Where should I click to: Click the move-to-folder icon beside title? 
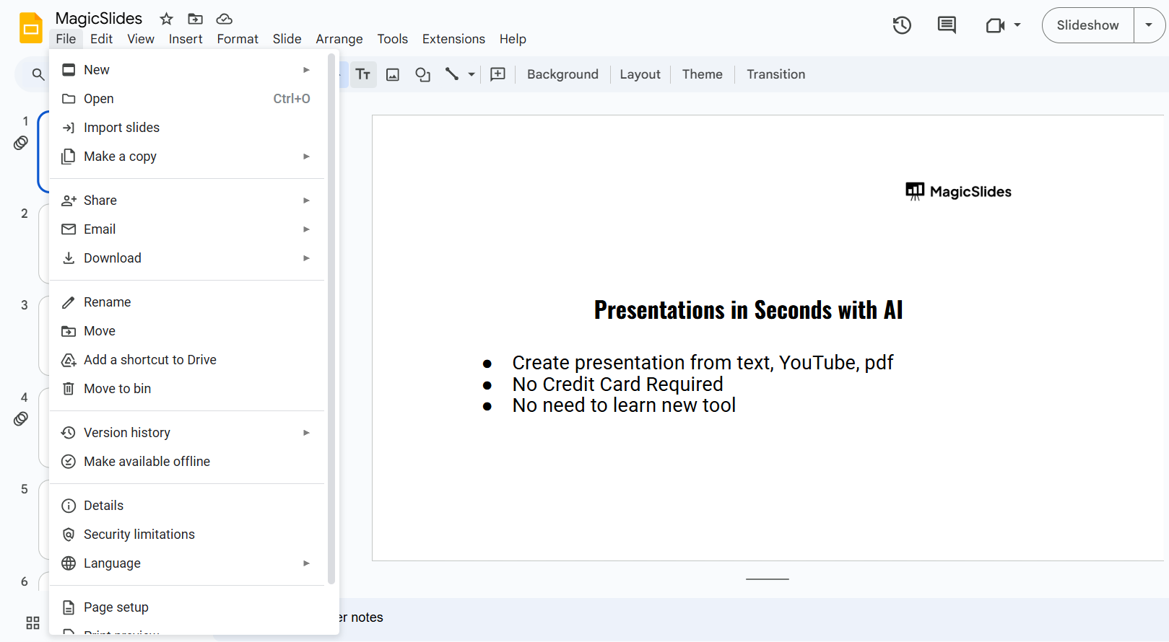coord(195,19)
